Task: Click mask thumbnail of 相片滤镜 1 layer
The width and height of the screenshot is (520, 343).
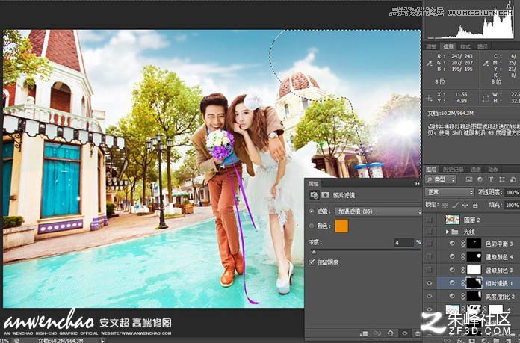Action: [x=474, y=283]
